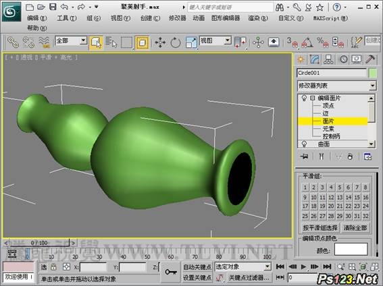Viewport: 383px width, 286px height.
Task: Toggle Window/Crossing selection mode
Action: pos(142,42)
